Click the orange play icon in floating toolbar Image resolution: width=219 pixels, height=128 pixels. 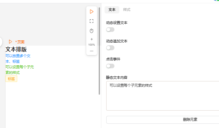(x=91, y=11)
